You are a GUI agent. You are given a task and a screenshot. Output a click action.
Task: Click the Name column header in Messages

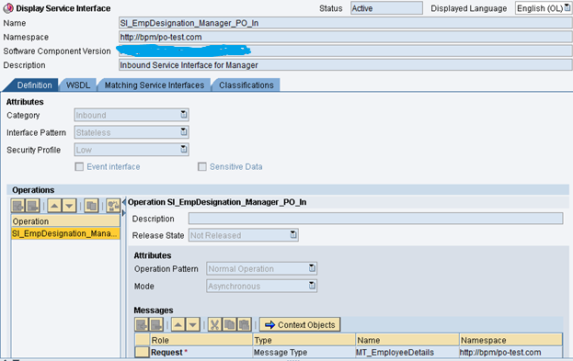tap(407, 340)
